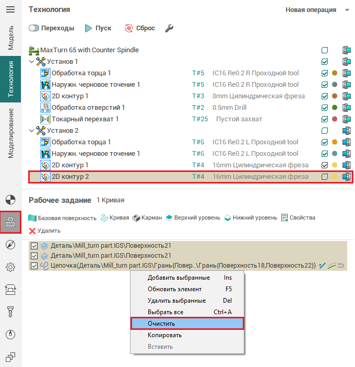
Task: Uncheck the Токарный перехват 1 checkbox
Action: click(325, 119)
